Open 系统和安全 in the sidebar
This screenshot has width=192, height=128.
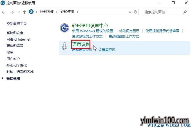point(15,33)
